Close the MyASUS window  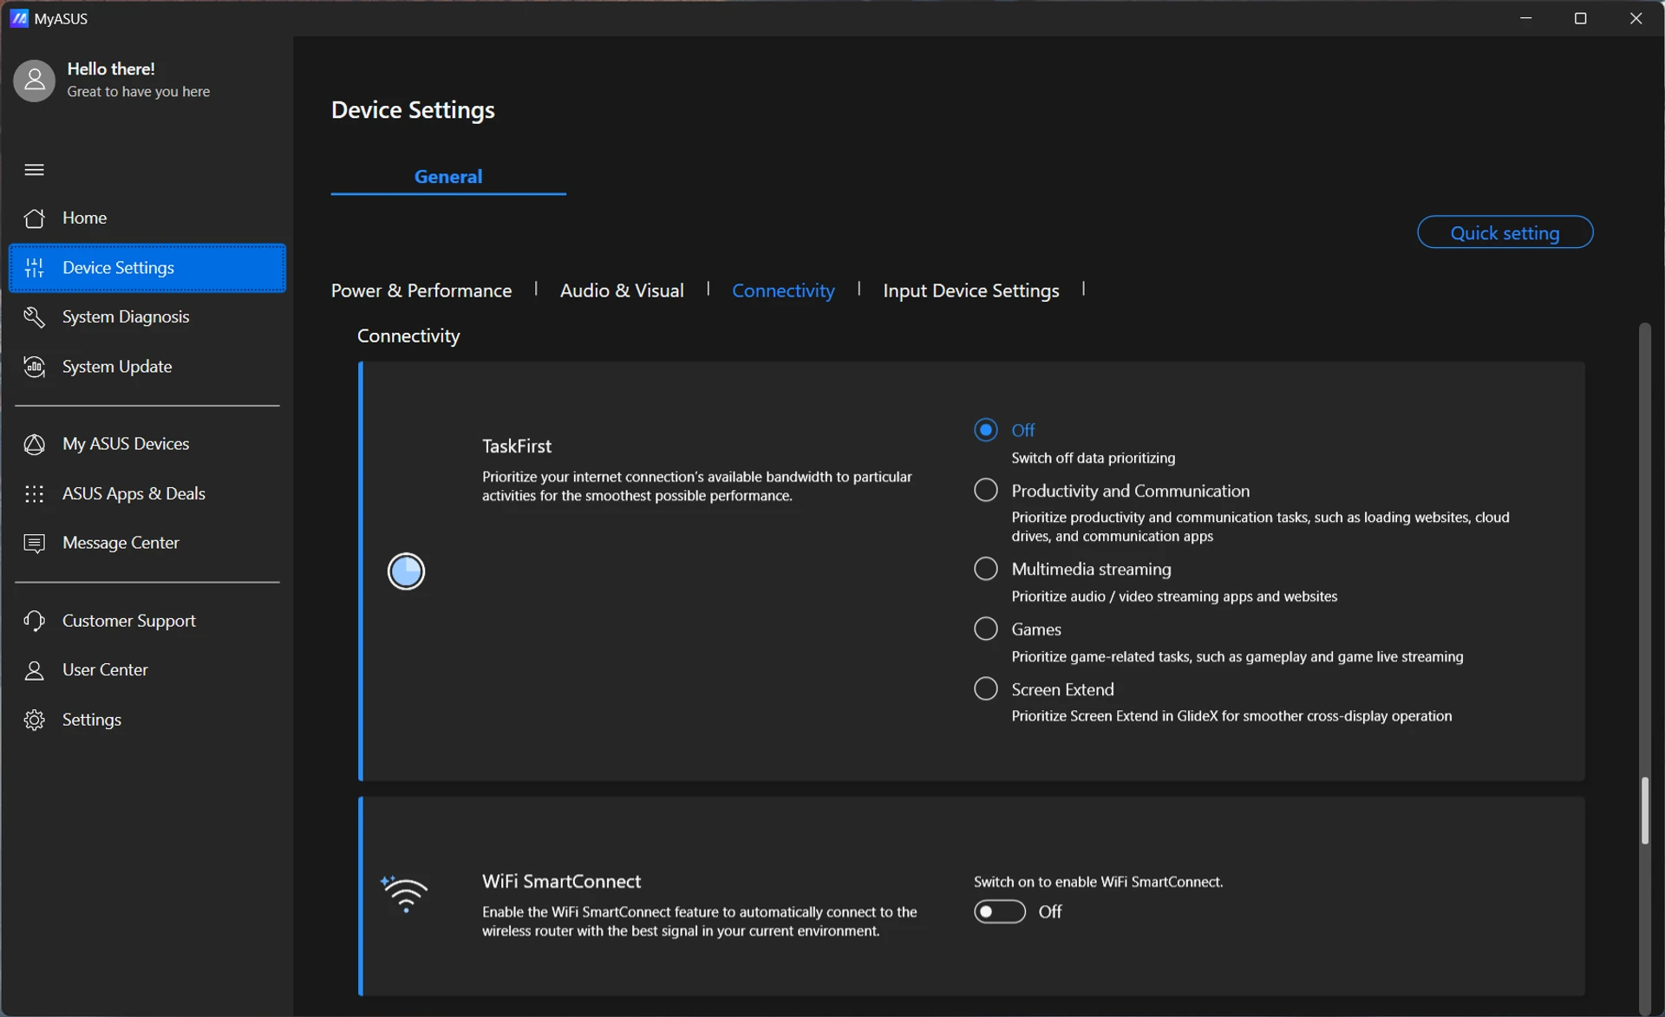[1636, 18]
